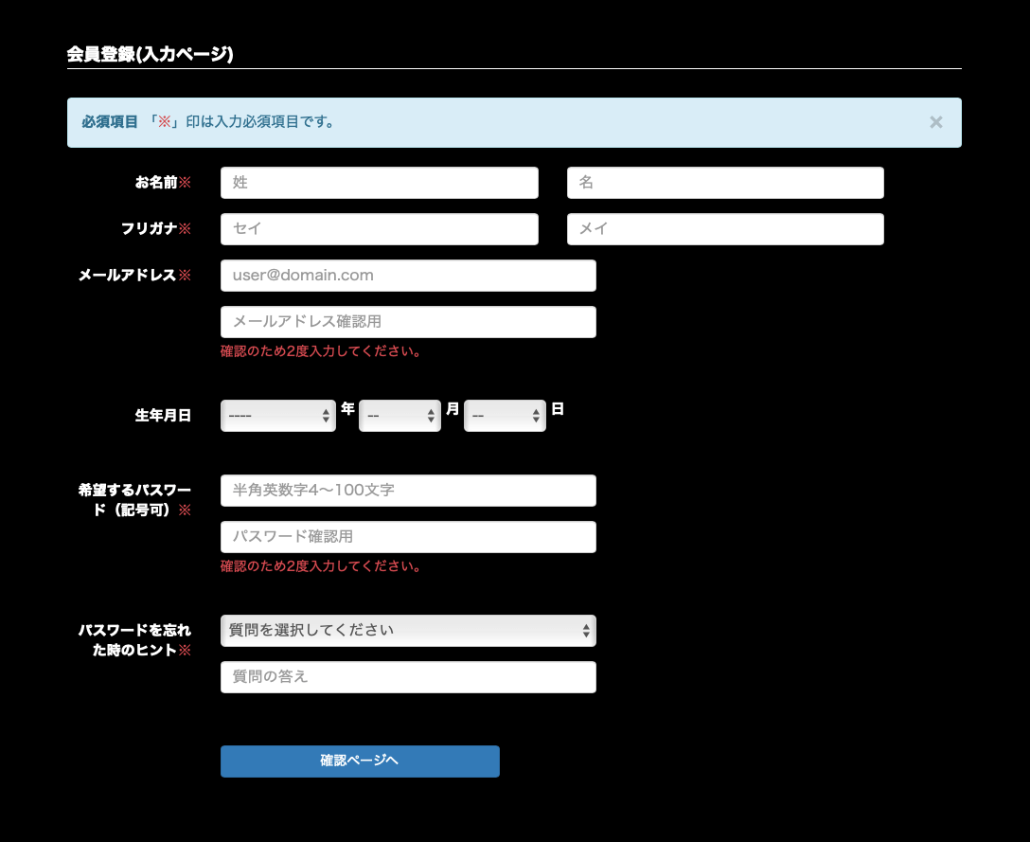
Task: Click the password confirmation (パスワード確認用) field
Action: click(x=408, y=537)
